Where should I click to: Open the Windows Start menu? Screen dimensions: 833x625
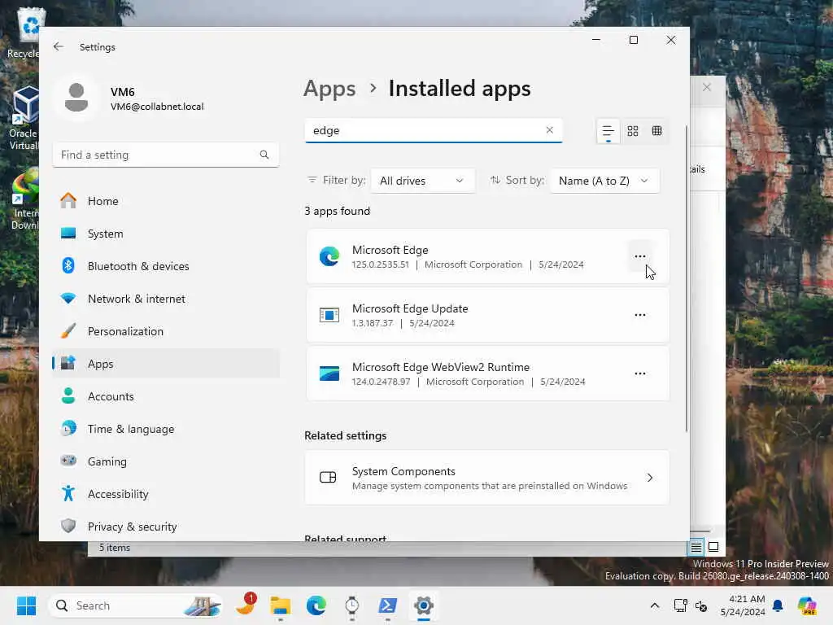tap(26, 605)
